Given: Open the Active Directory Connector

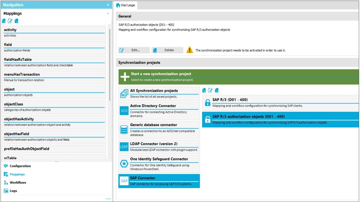Looking at the screenshot, I should 159,110.
